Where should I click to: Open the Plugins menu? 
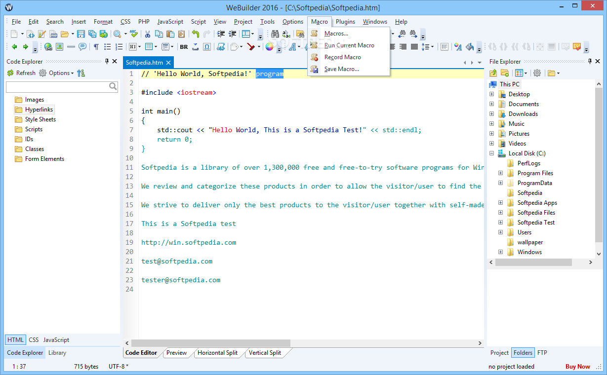click(345, 22)
